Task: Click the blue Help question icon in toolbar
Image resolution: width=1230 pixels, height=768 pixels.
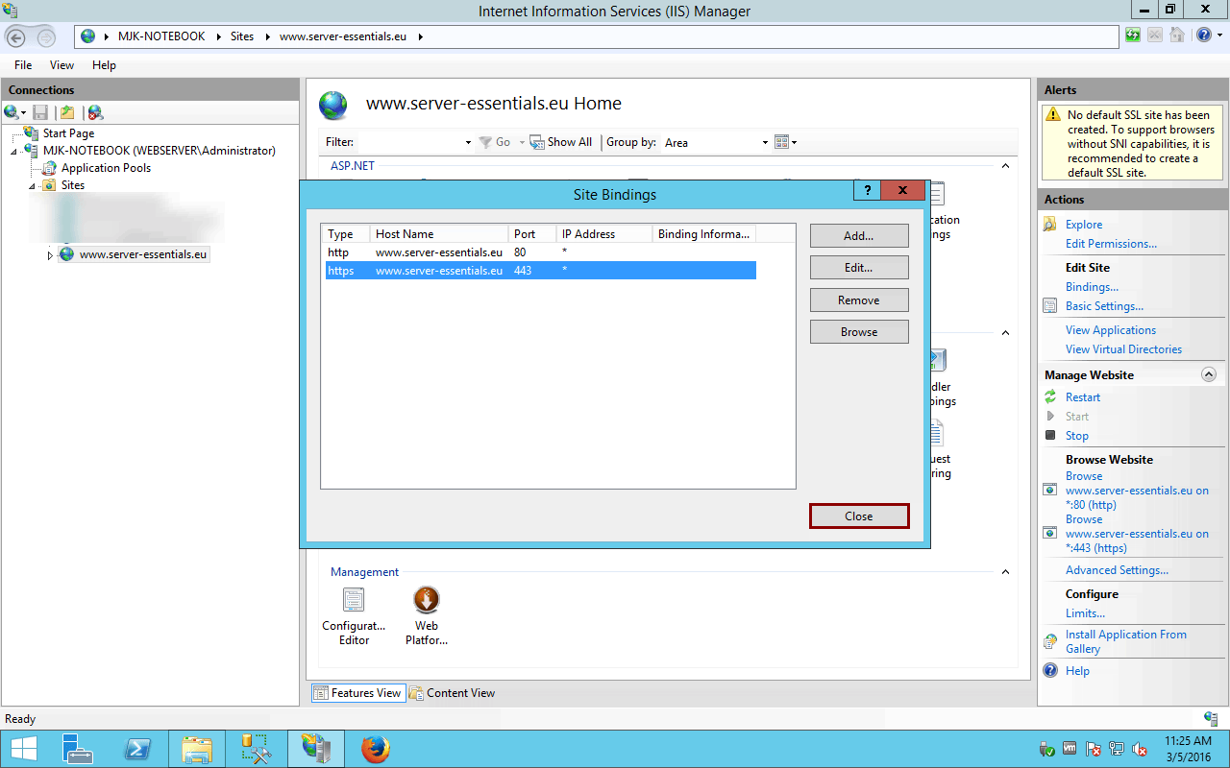Action: pos(1204,36)
